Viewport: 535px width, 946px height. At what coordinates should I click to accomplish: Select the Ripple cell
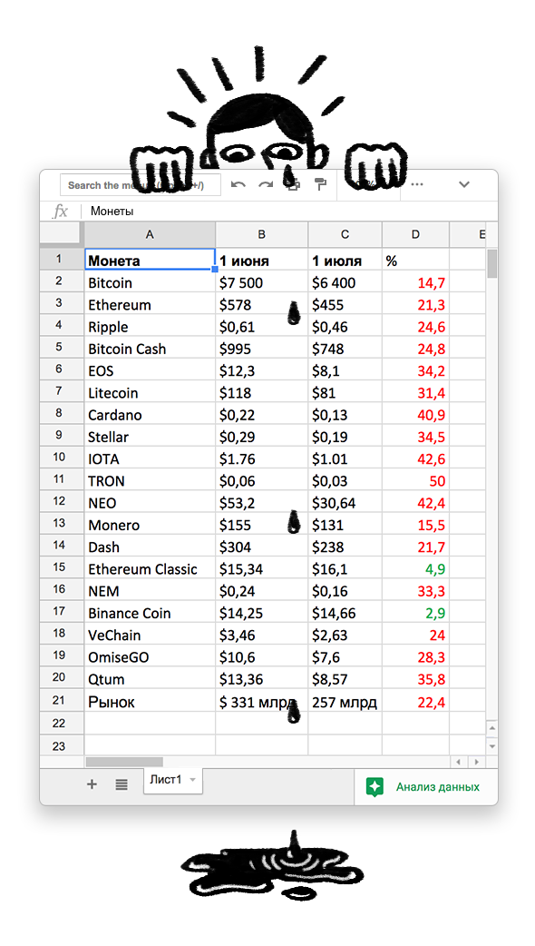point(150,327)
